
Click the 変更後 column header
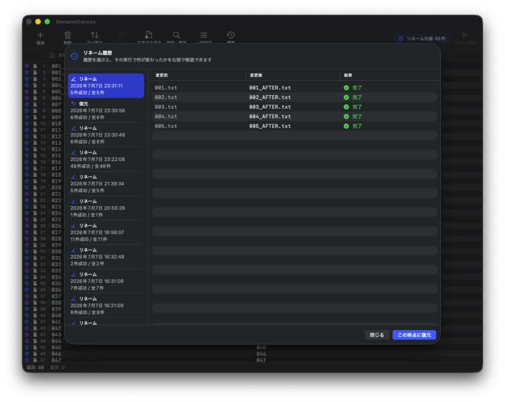pyautogui.click(x=256, y=75)
